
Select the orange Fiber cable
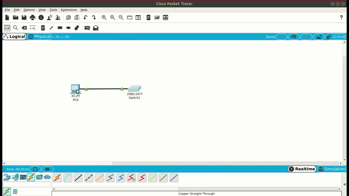coord(100,178)
